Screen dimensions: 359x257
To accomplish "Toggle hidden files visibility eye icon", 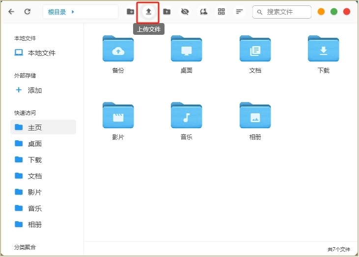I will pos(185,11).
